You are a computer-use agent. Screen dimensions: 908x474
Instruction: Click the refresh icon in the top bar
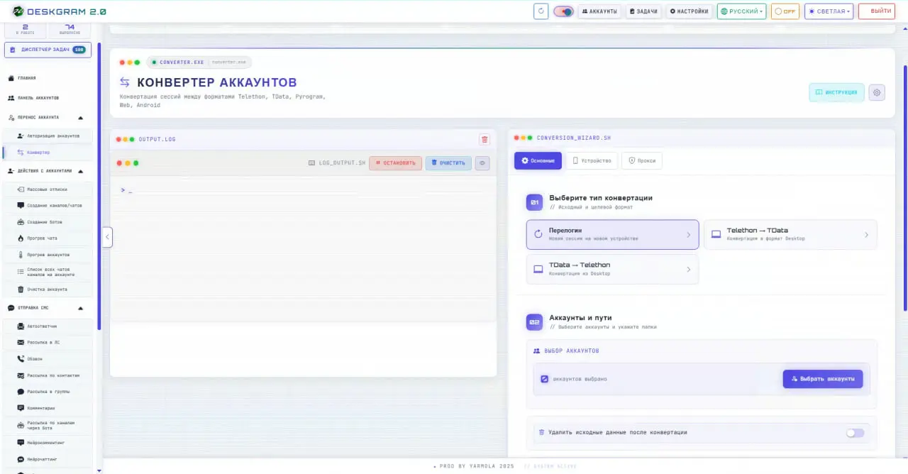[541, 11]
